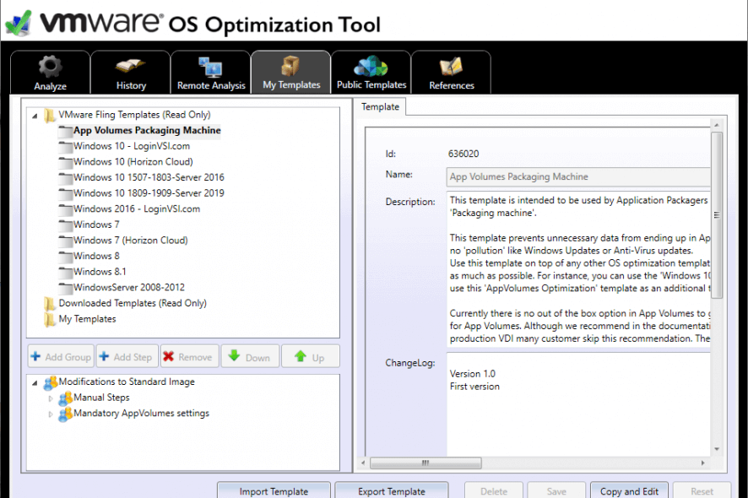
Task: Select Windows 10 (Horizon Cloud) template
Action: point(133,162)
